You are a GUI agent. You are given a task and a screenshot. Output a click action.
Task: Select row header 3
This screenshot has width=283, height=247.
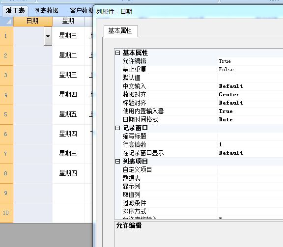tap(6, 75)
